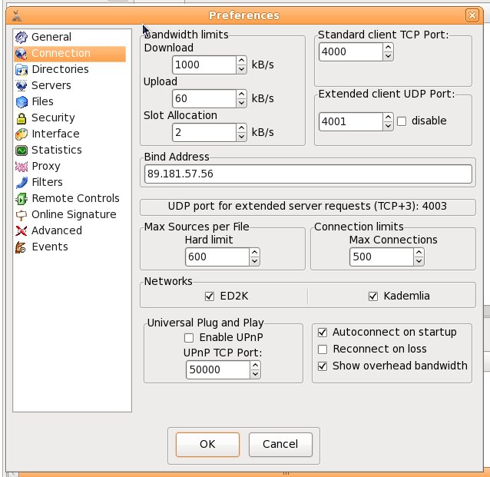Click the Security padlock icon

coord(21,118)
